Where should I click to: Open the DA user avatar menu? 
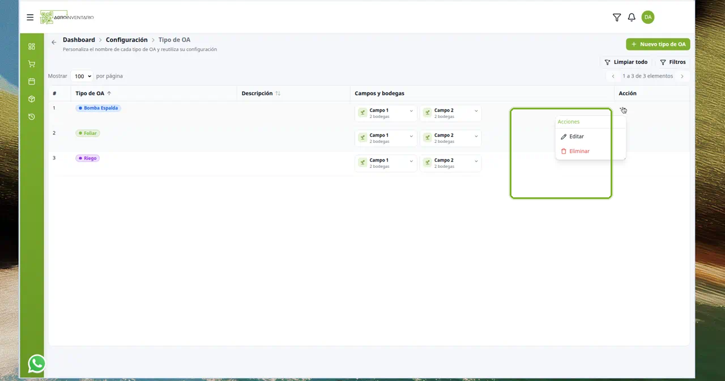(648, 17)
